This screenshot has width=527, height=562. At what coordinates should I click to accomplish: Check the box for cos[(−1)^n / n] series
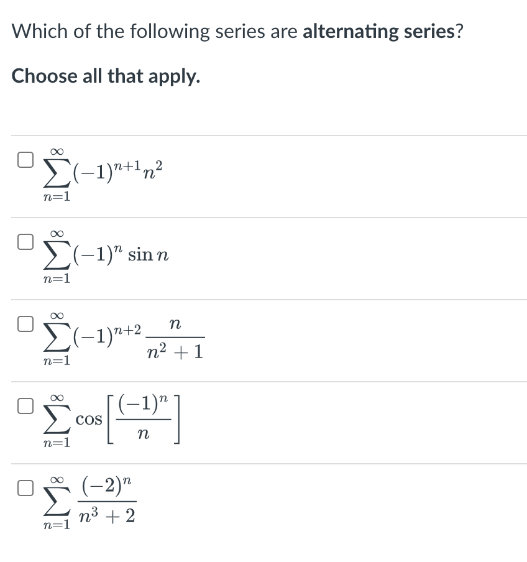pos(24,405)
